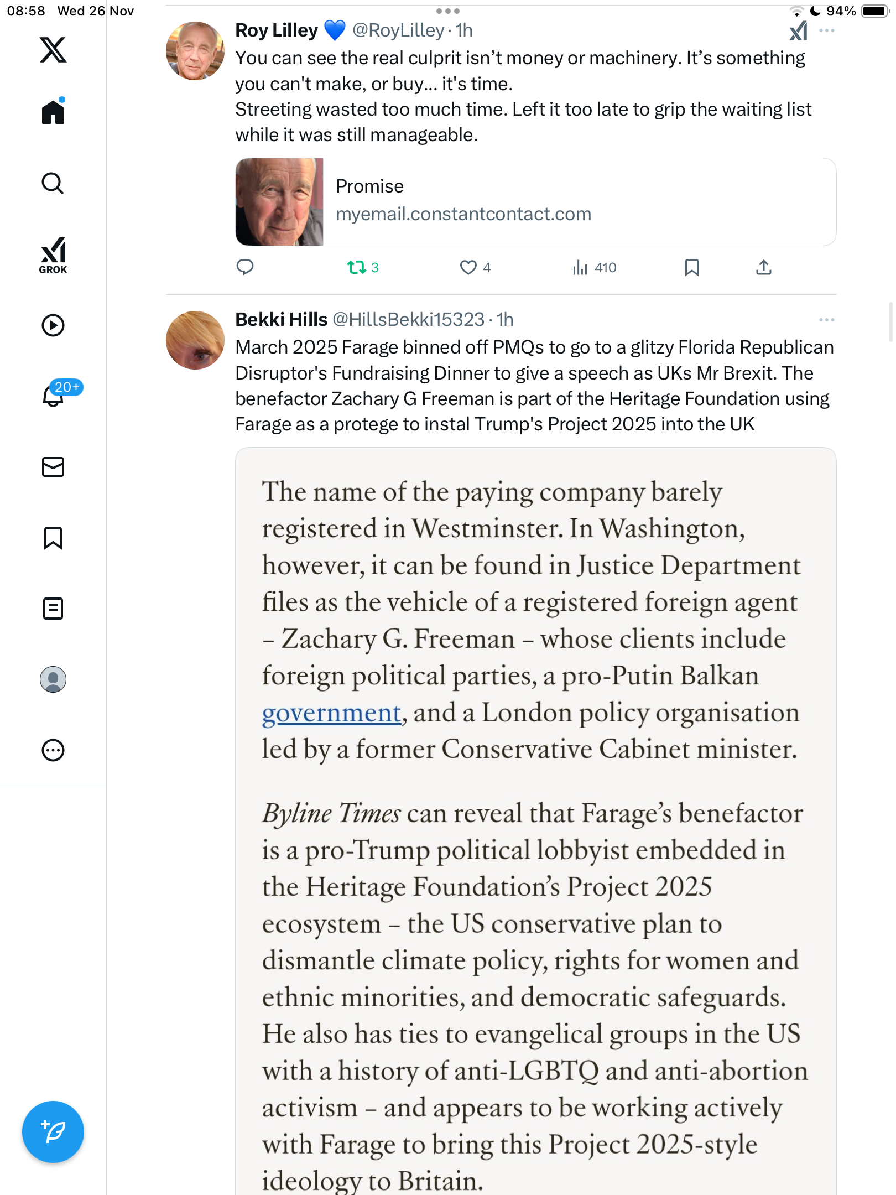Open the Notifications bell
896x1195 pixels.
click(x=53, y=395)
